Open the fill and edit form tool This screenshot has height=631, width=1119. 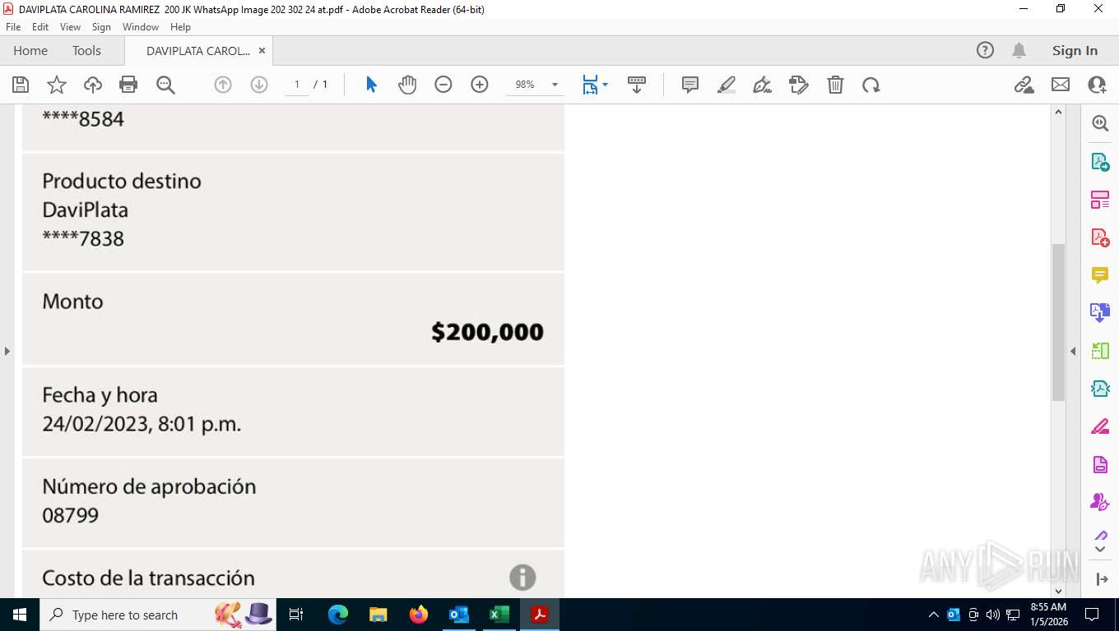[799, 85]
